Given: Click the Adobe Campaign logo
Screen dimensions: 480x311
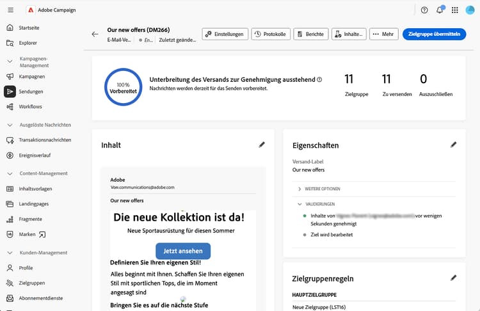Looking at the screenshot, I should click(31, 10).
